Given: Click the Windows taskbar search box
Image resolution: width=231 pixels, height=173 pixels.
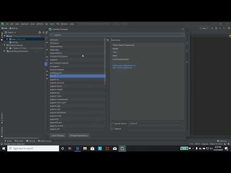Looking at the screenshot, I should [33, 148].
